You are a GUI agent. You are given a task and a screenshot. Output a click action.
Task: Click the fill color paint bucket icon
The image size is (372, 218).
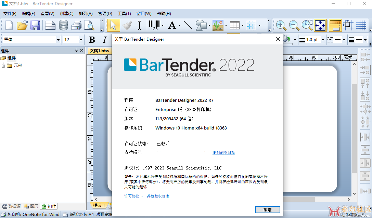(x=287, y=39)
